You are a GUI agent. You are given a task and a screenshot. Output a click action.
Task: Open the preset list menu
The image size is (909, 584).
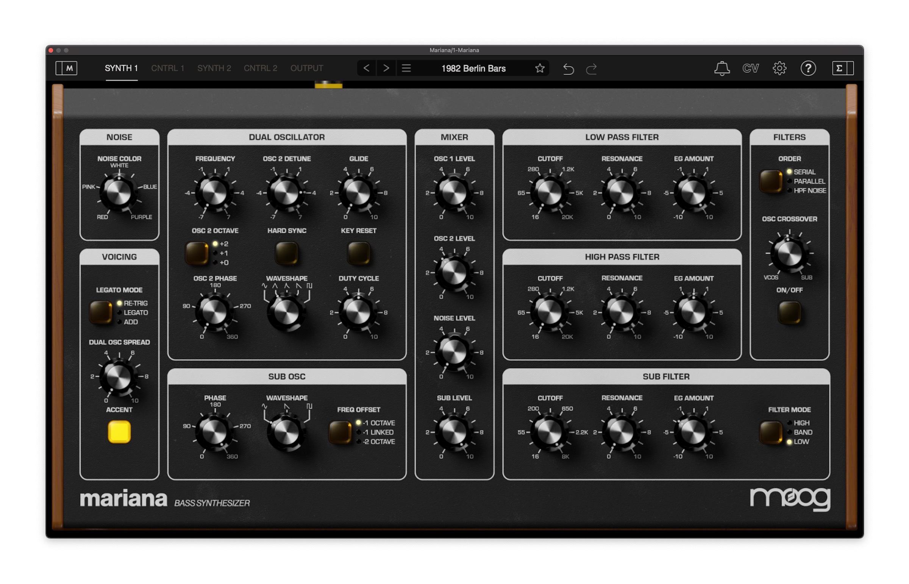click(406, 68)
